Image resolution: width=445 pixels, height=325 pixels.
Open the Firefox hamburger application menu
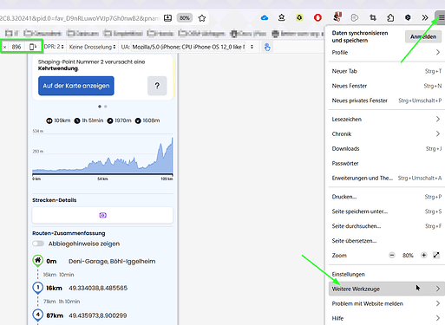441,18
